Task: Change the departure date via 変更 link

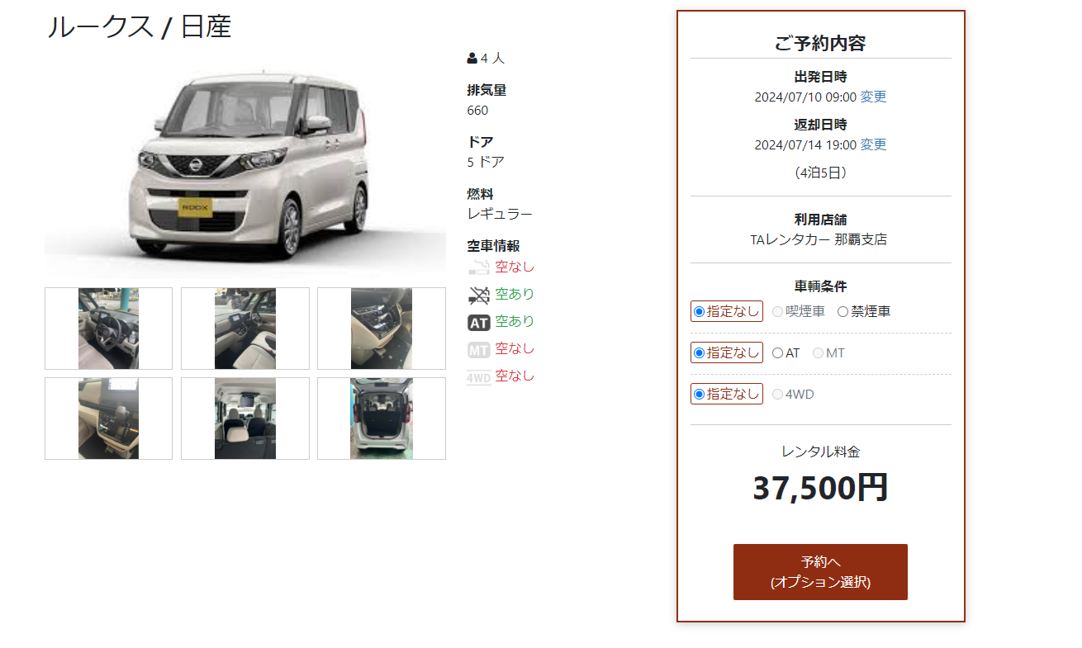Action: point(873,97)
